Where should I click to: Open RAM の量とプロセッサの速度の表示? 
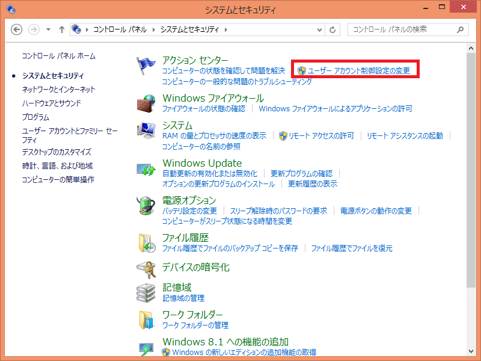[x=214, y=136]
